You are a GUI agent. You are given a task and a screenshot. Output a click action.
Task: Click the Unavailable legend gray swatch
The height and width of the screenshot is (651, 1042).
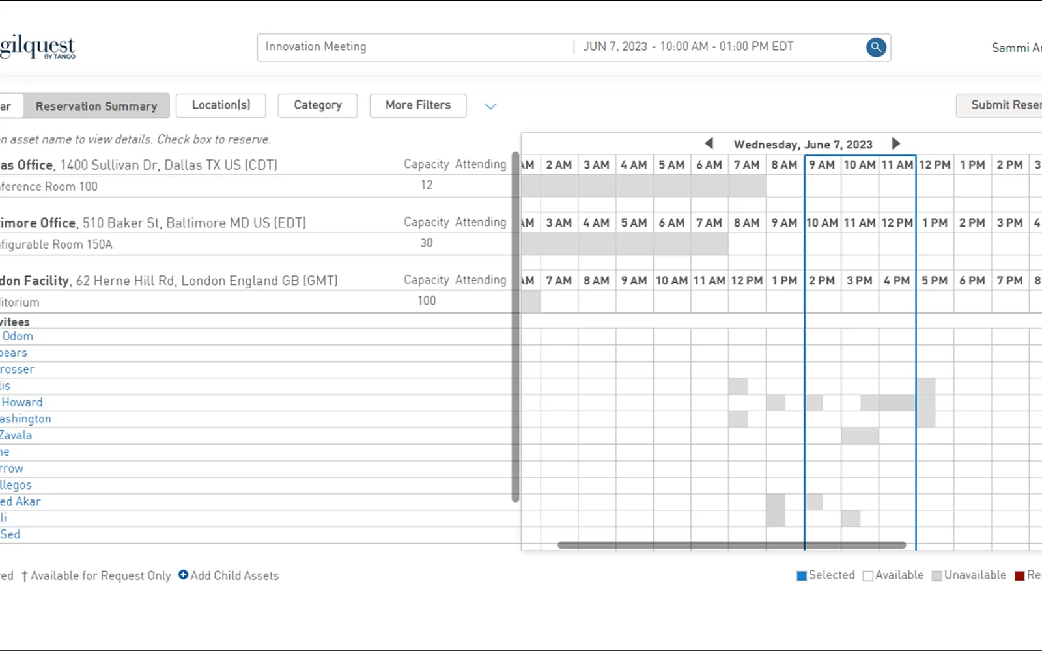936,575
